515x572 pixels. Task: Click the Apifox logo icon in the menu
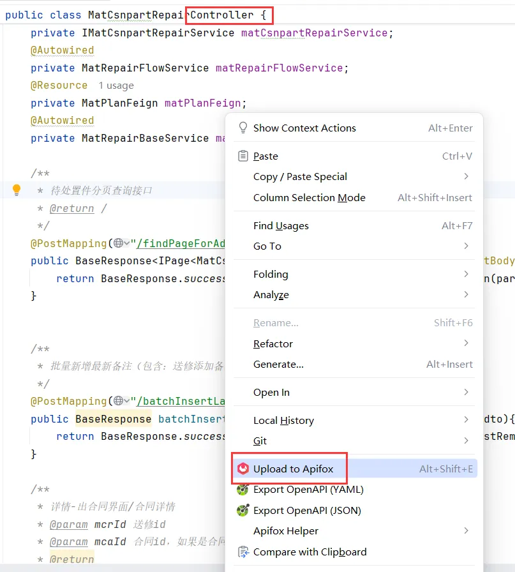243,469
